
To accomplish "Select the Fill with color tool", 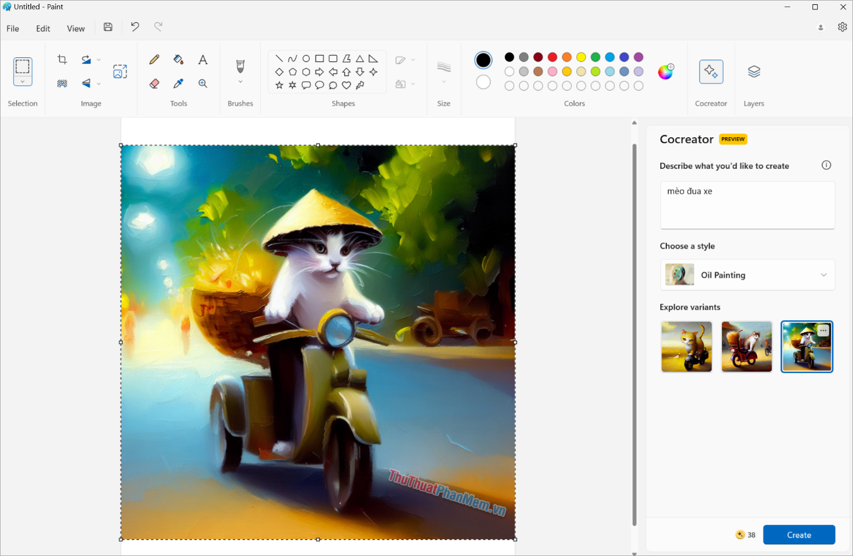I will coord(178,59).
